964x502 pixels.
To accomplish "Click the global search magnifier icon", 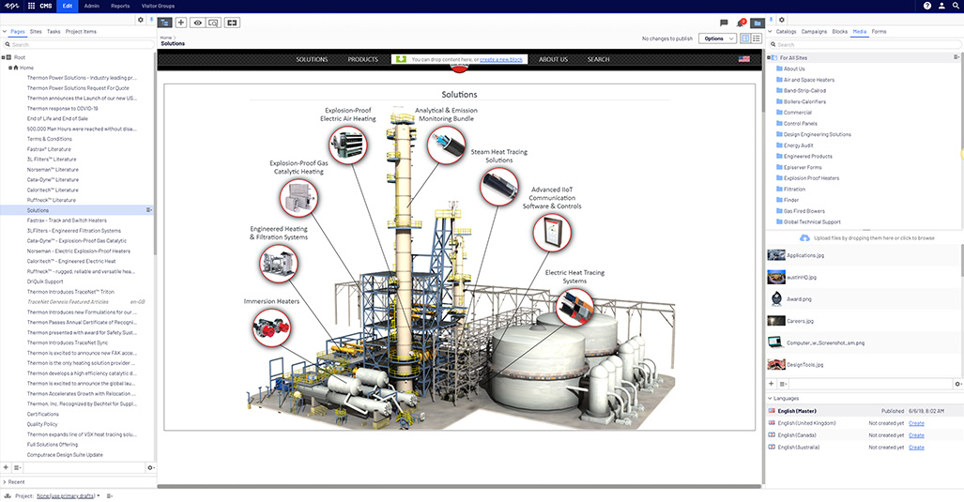I will tap(956, 6).
